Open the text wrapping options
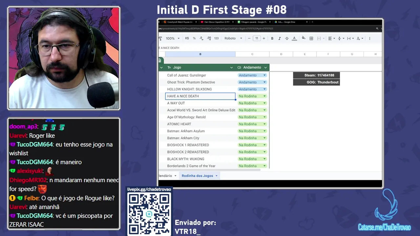The height and width of the screenshot is (236, 420). click(x=350, y=38)
